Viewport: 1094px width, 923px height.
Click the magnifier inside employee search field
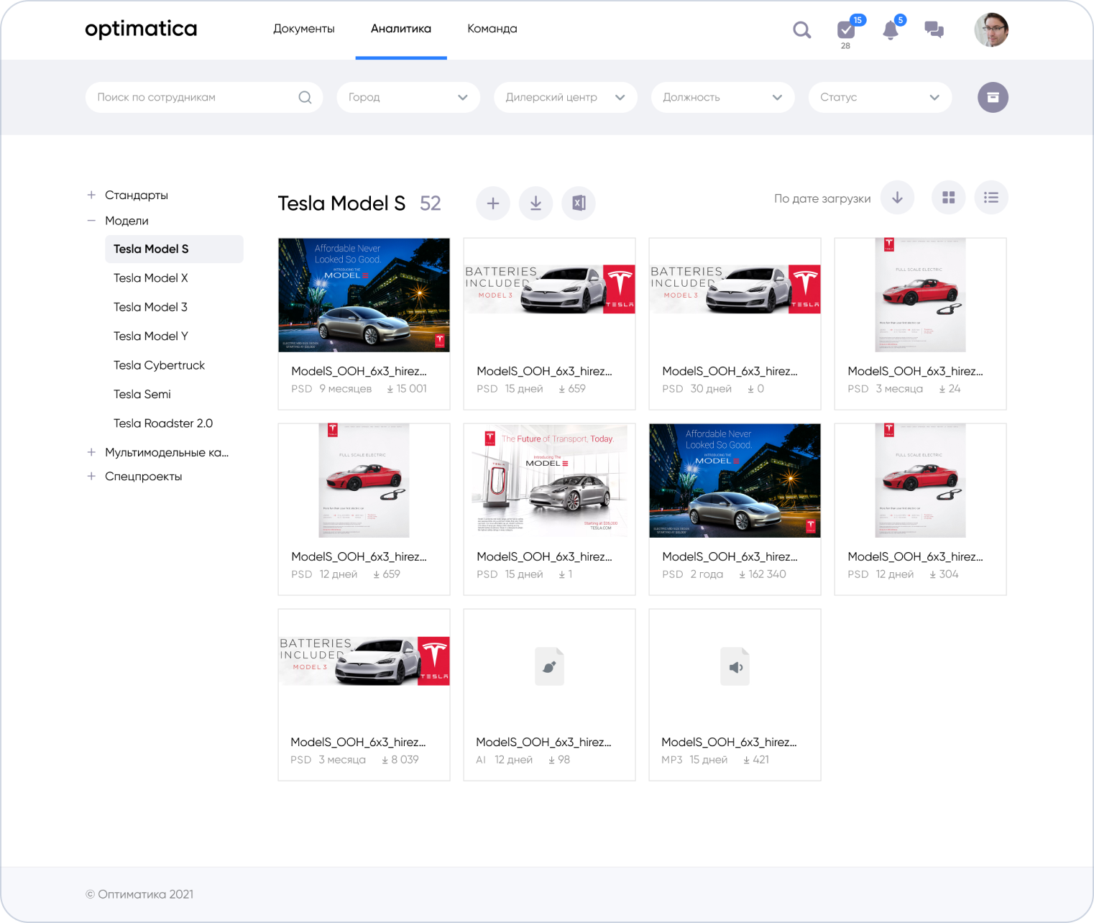tap(305, 97)
